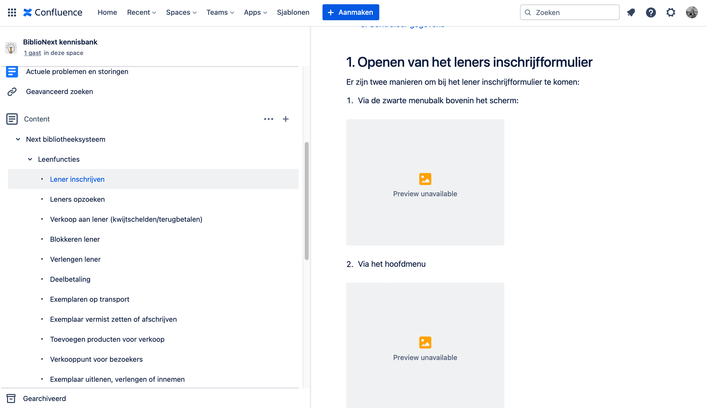Click the Content page icon in sidebar

(12, 119)
